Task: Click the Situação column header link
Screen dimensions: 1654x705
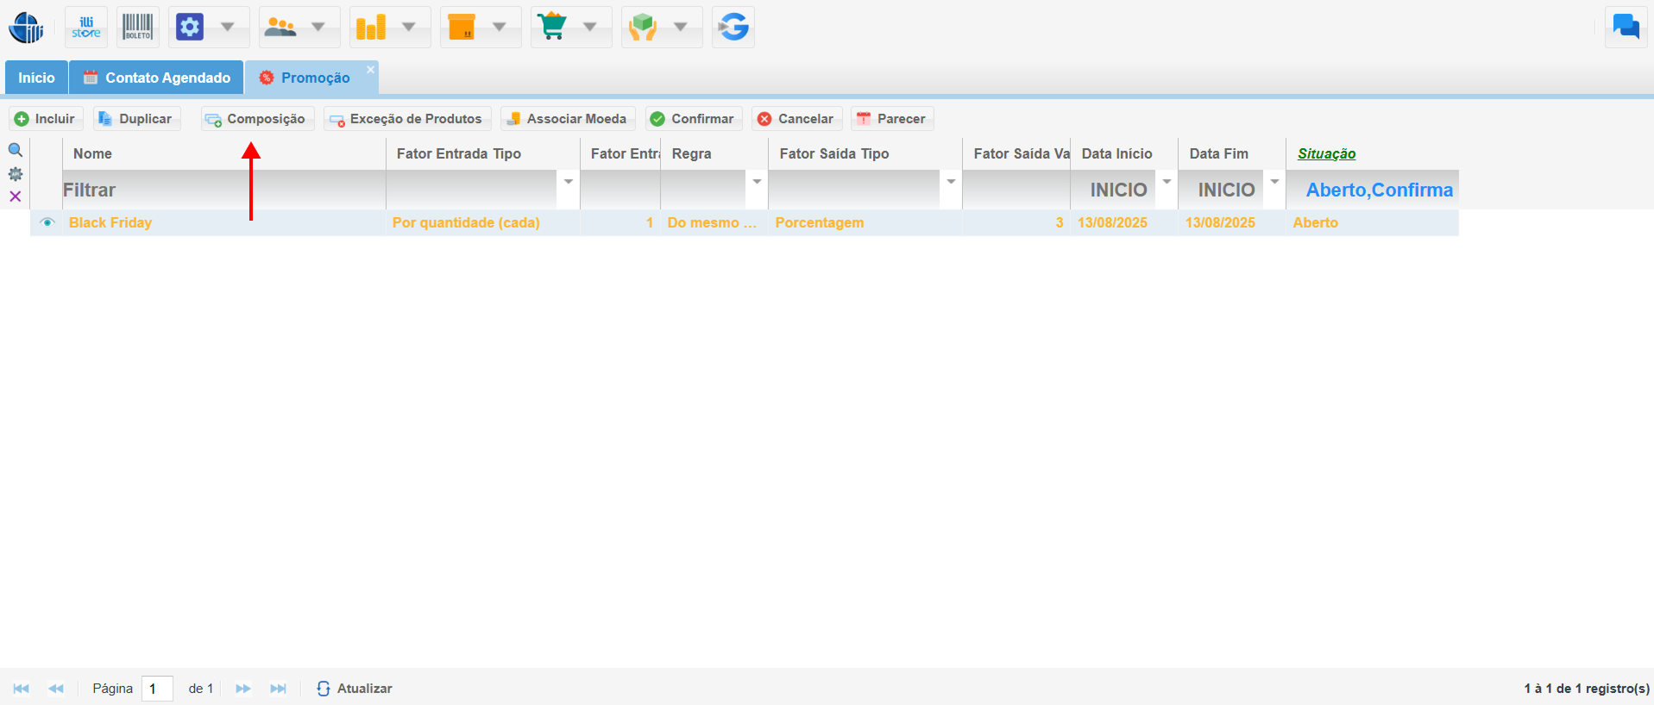Action: pos(1326,153)
